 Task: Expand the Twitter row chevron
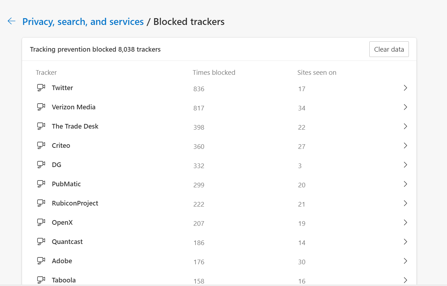[405, 88]
